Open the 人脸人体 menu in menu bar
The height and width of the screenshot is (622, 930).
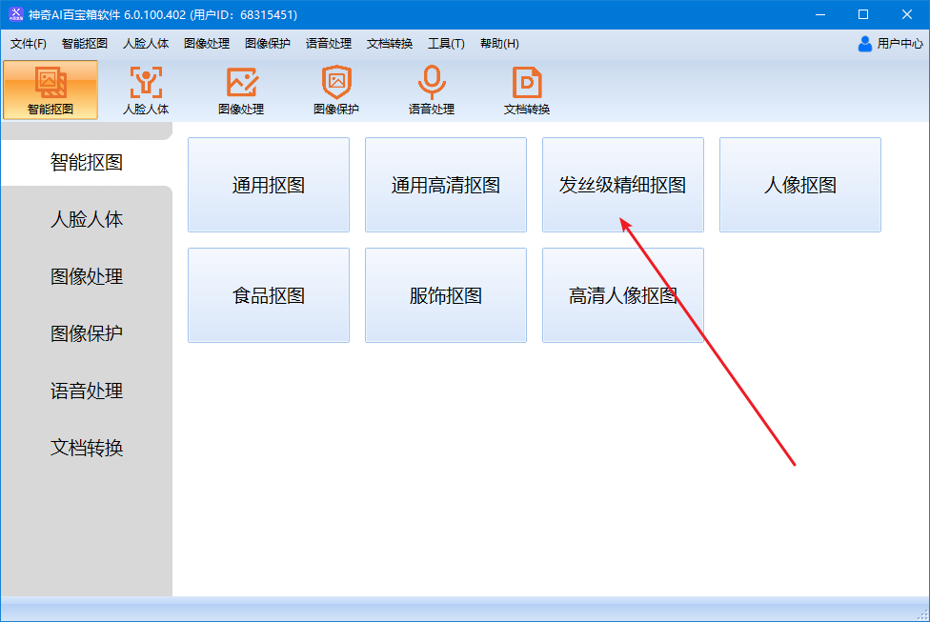146,43
